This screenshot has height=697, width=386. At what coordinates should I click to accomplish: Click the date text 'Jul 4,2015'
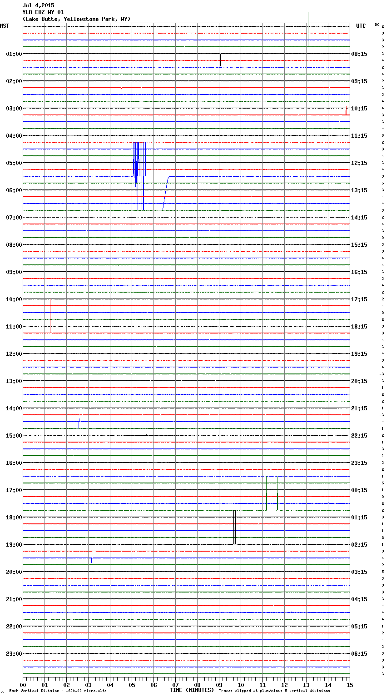(38, 5)
